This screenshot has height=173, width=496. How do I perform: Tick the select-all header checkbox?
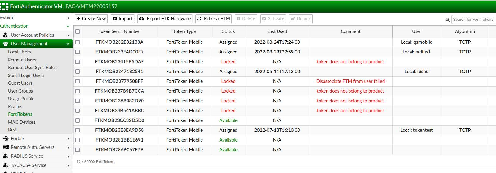point(77,31)
